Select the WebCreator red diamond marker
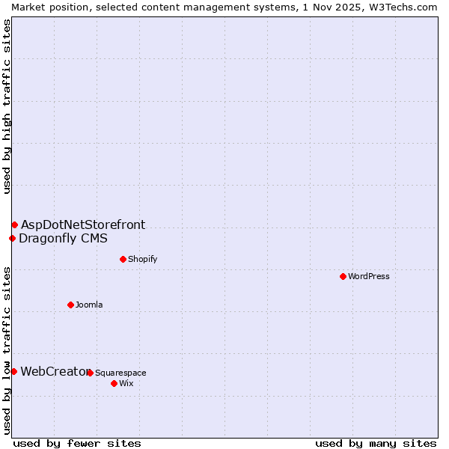 click(x=13, y=371)
